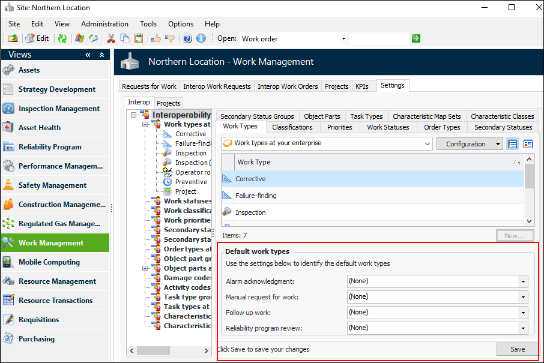The width and height of the screenshot is (544, 363).
Task: Click the Save button
Action: click(x=517, y=349)
